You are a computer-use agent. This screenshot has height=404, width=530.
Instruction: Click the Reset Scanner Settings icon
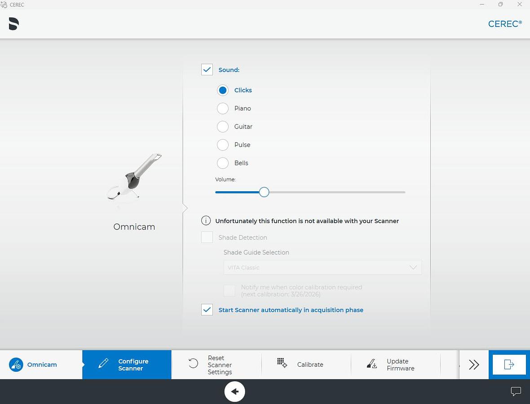click(193, 364)
